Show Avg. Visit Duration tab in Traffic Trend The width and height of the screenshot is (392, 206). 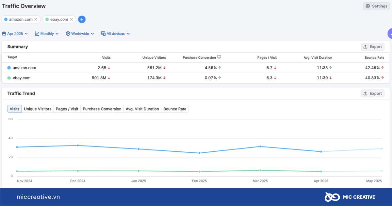click(x=142, y=109)
